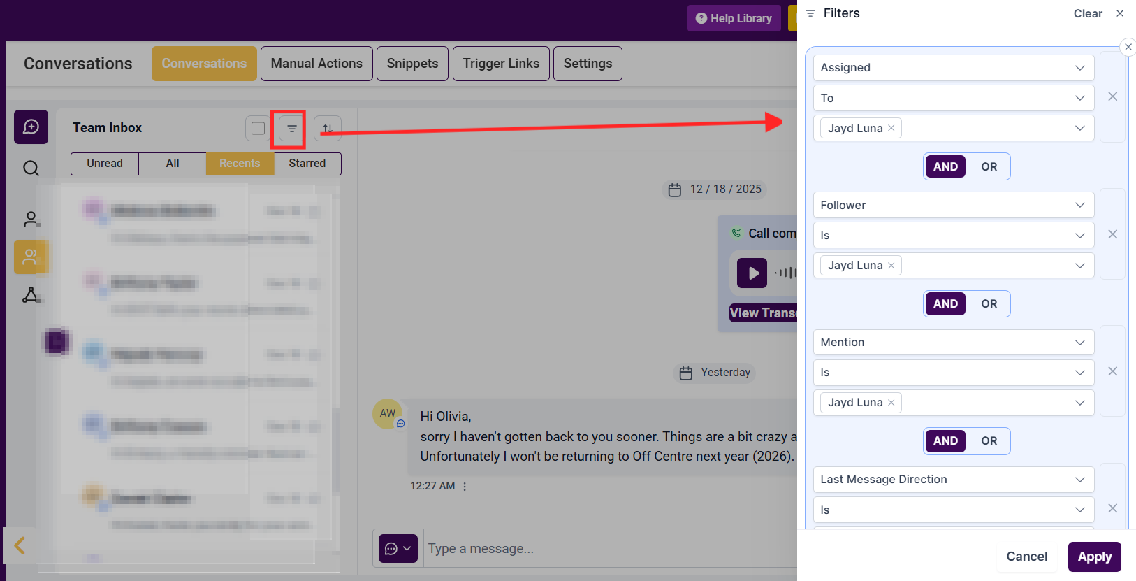Image resolution: width=1136 pixels, height=581 pixels.
Task: Select OR after the Assigned filter
Action: click(989, 166)
